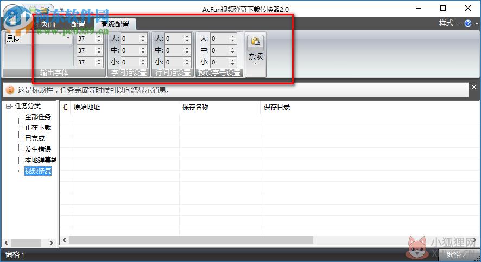Screen dimensions: 481x262
Task: Select 任务分类 root in the tree
Action: point(28,106)
